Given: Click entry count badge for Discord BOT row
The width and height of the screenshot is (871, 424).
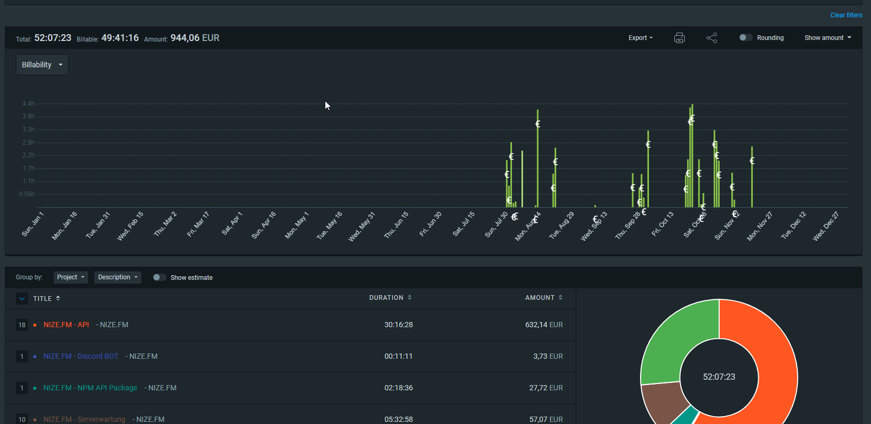Looking at the screenshot, I should point(22,357).
